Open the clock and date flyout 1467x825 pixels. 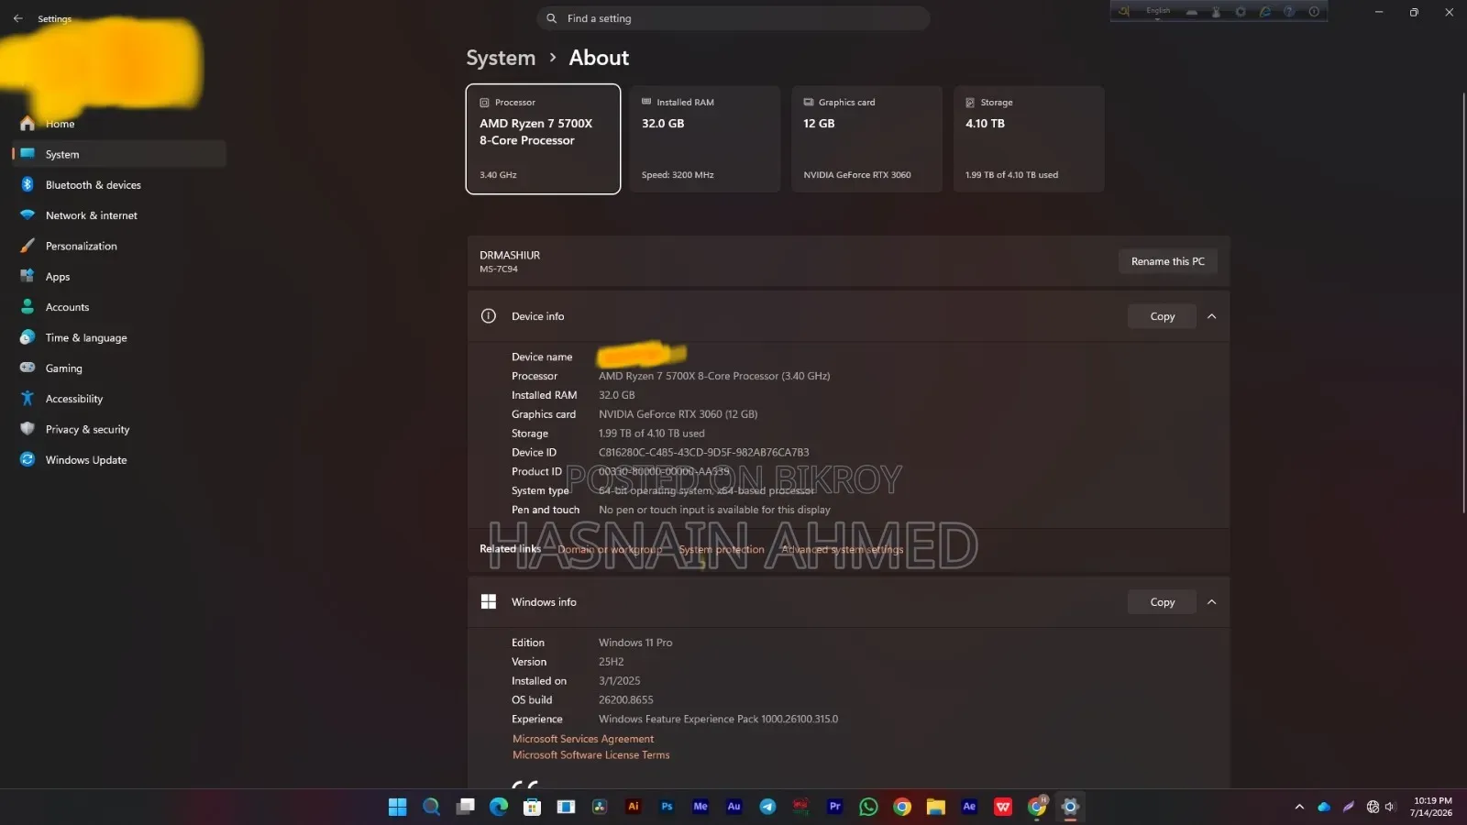[x=1431, y=807]
